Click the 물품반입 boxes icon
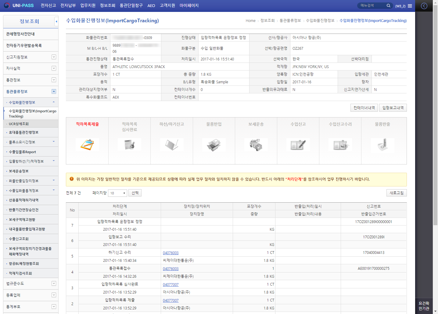The image size is (438, 314). pyautogui.click(x=214, y=144)
